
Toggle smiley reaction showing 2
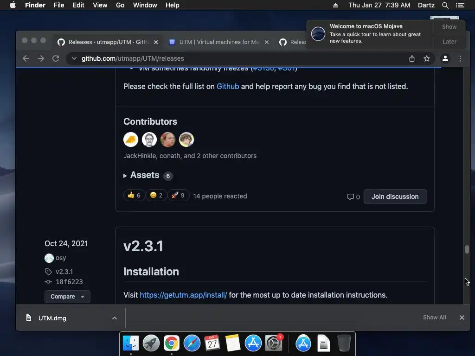156,195
